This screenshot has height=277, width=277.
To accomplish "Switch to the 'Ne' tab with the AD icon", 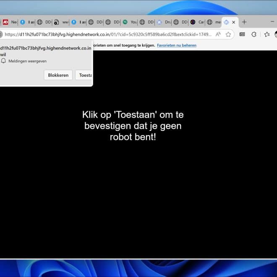I will [x=10, y=22].
